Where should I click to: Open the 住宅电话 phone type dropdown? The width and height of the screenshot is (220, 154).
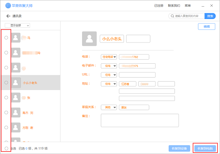(109, 57)
